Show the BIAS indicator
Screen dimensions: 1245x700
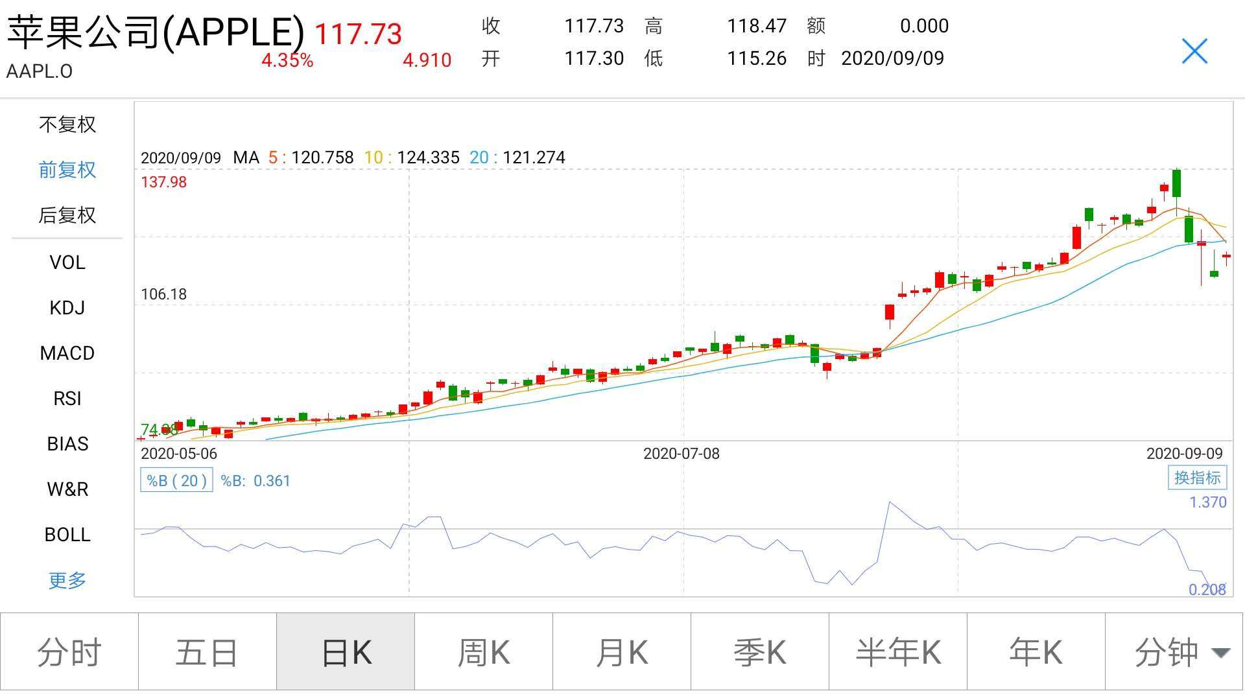pos(67,444)
